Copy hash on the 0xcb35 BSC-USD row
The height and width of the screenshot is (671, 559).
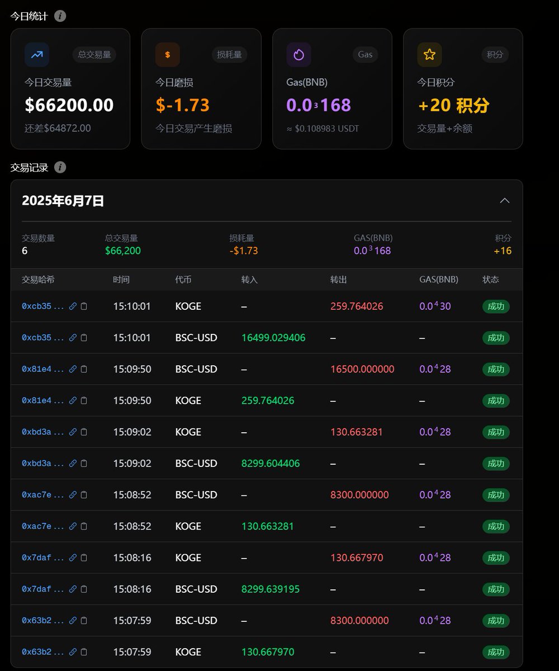click(x=84, y=338)
